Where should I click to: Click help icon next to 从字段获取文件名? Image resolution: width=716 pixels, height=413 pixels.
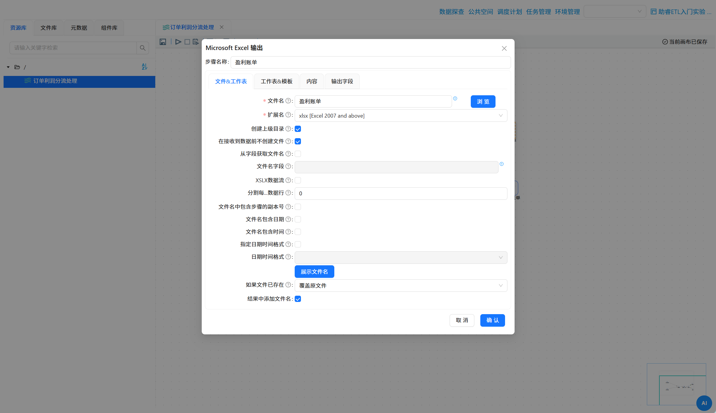[288, 154]
